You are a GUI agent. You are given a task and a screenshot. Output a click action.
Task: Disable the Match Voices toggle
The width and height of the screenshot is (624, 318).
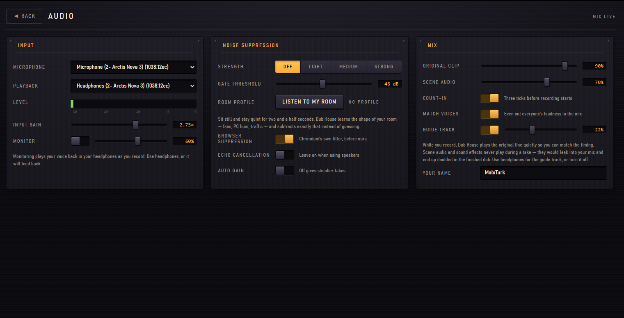490,114
